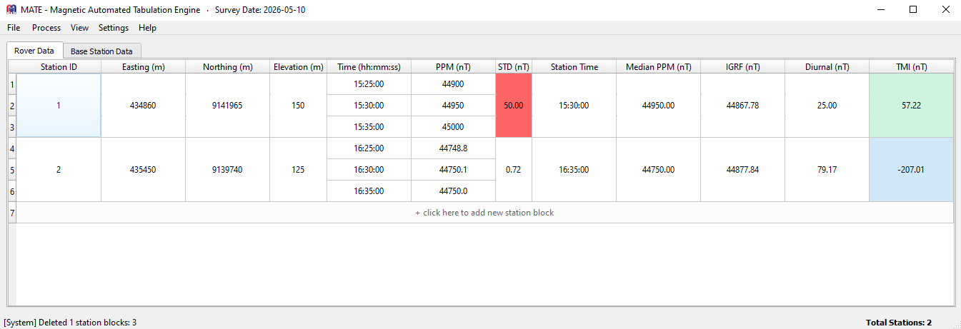The image size is (961, 329).
Task: Click the Median PPM (nT) column header
Action: [x=658, y=67]
